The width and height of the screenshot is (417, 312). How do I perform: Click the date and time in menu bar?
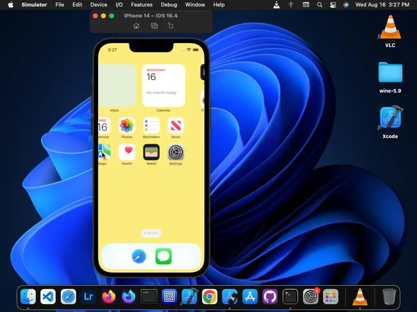[382, 5]
